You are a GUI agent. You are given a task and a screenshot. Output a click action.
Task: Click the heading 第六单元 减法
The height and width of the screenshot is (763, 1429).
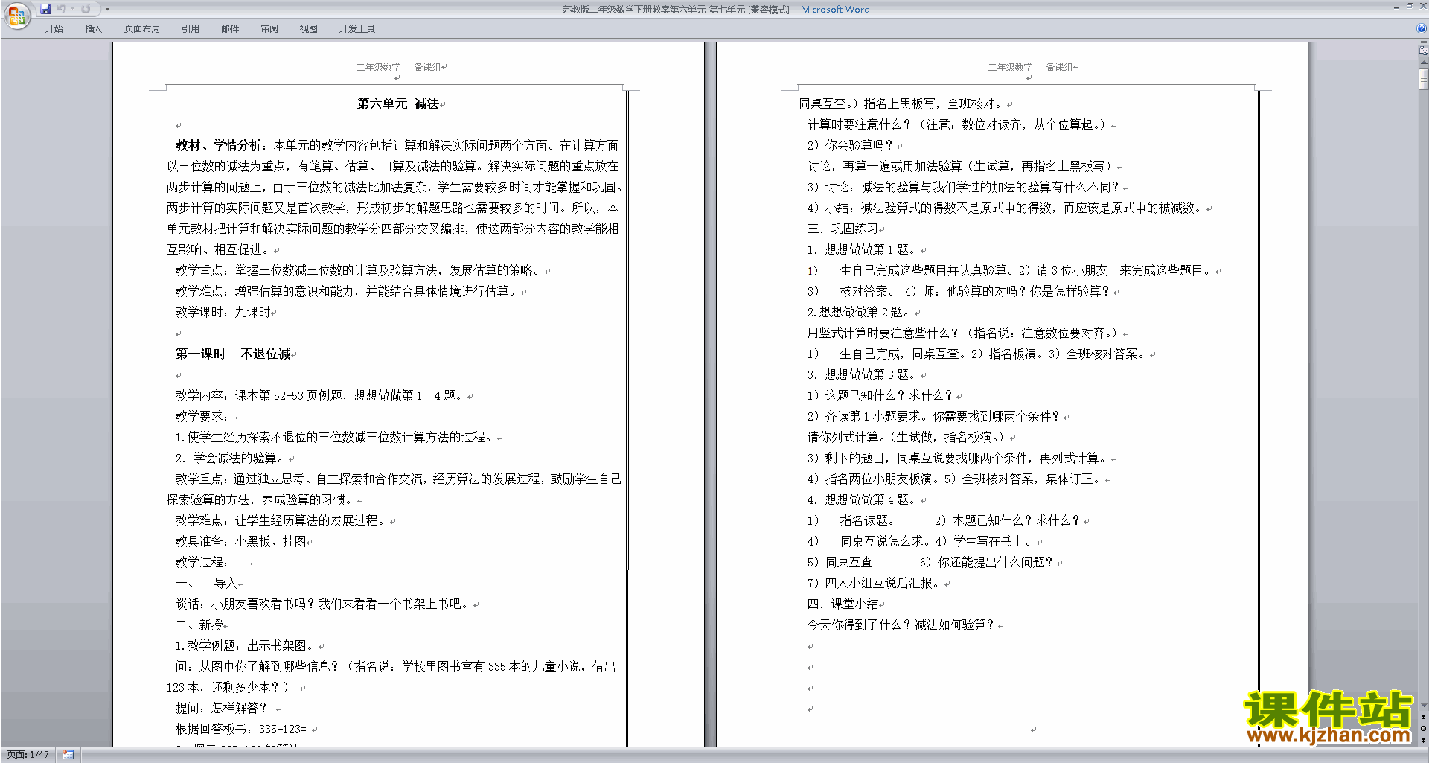point(398,104)
